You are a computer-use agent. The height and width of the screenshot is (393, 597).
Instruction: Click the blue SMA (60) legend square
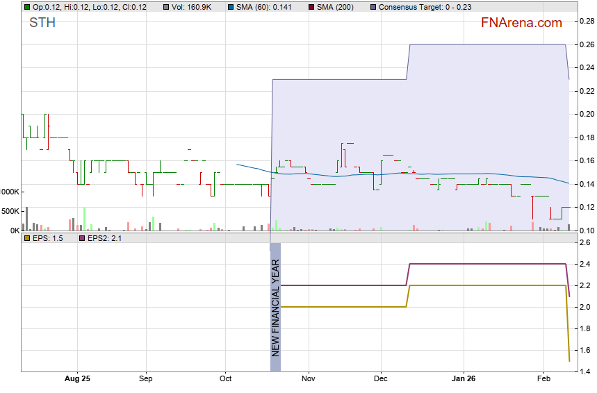pyautogui.click(x=229, y=7)
